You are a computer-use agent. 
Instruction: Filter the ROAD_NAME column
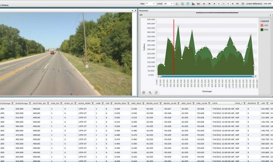(93, 103)
